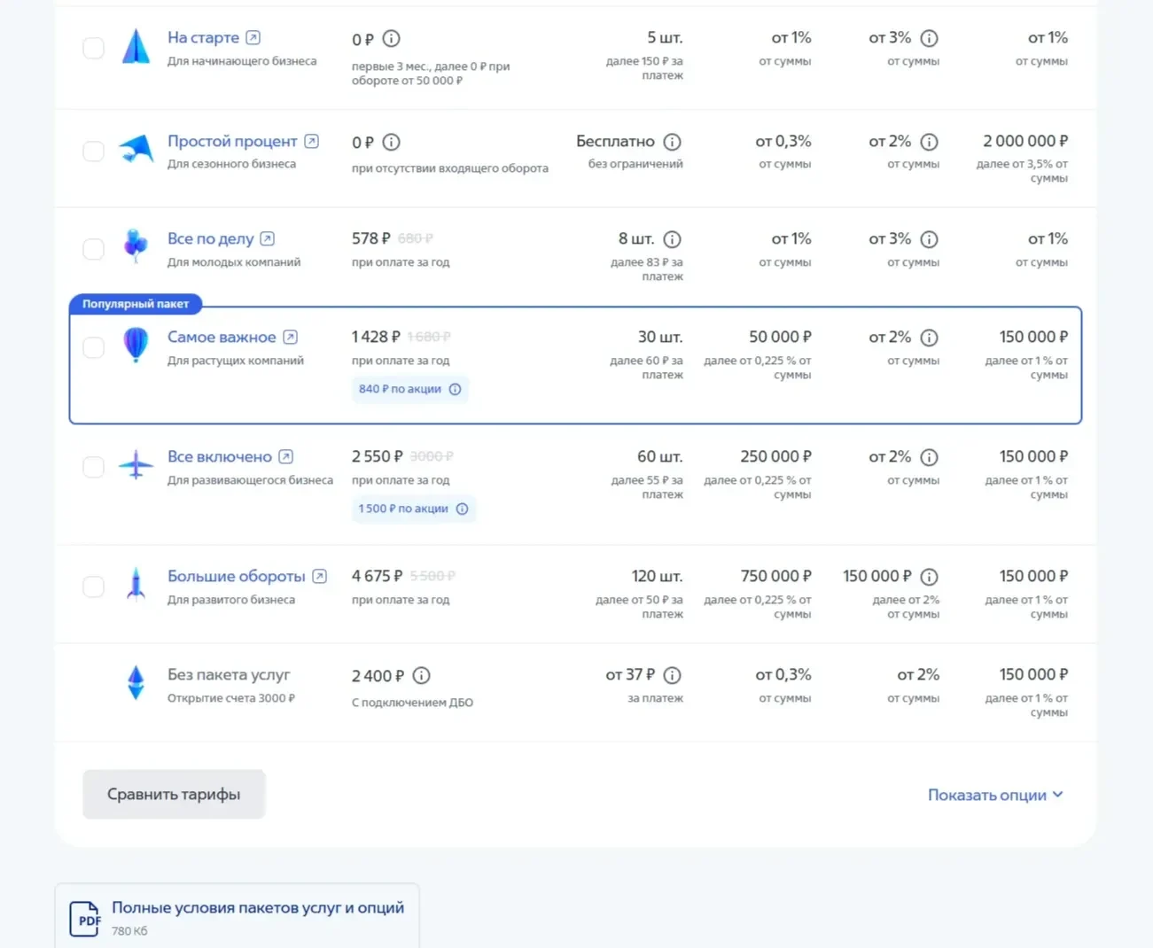Screen dimensions: 1153x948
Task: Tick the Большие обороты tariff checkbox
Action: point(93,587)
